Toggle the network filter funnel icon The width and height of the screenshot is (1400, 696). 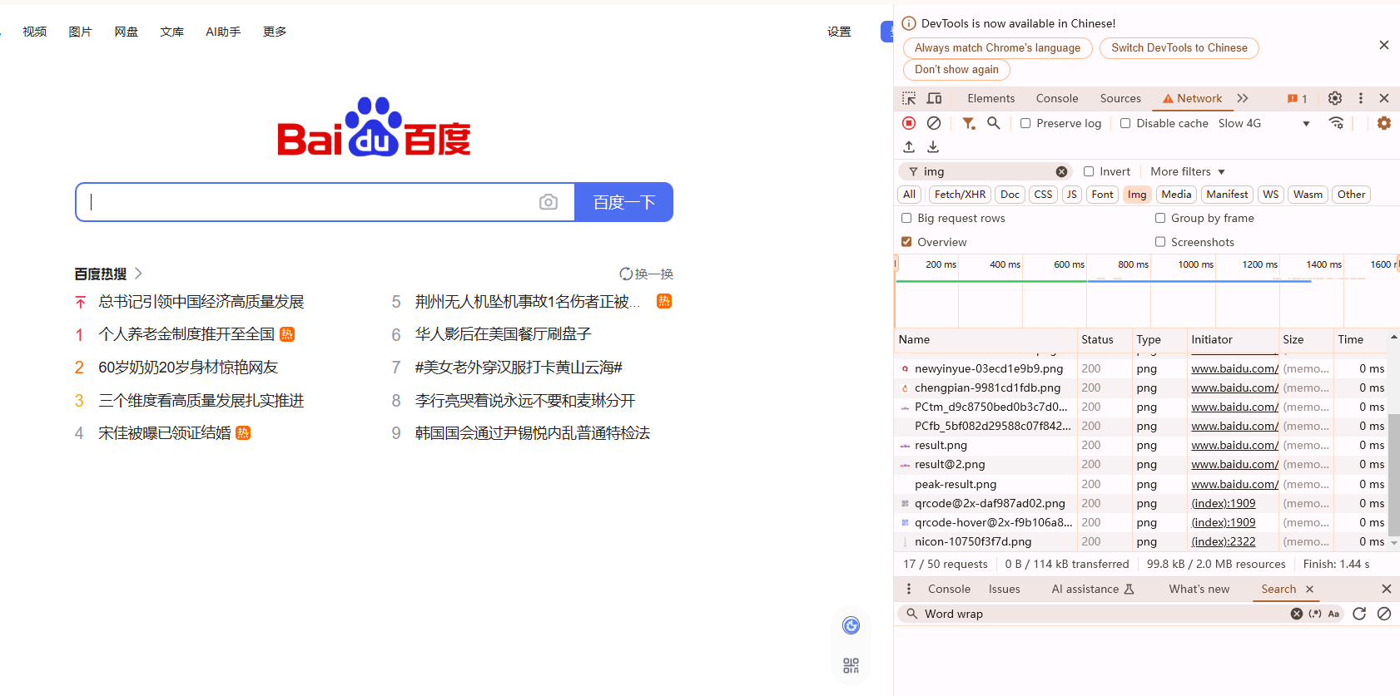[x=969, y=123]
